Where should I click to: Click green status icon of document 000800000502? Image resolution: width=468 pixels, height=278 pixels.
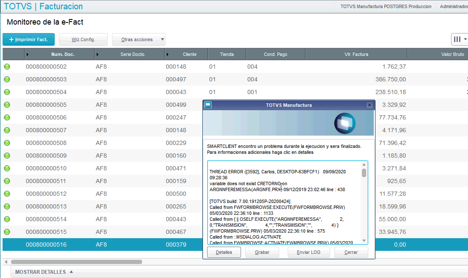tap(7, 67)
